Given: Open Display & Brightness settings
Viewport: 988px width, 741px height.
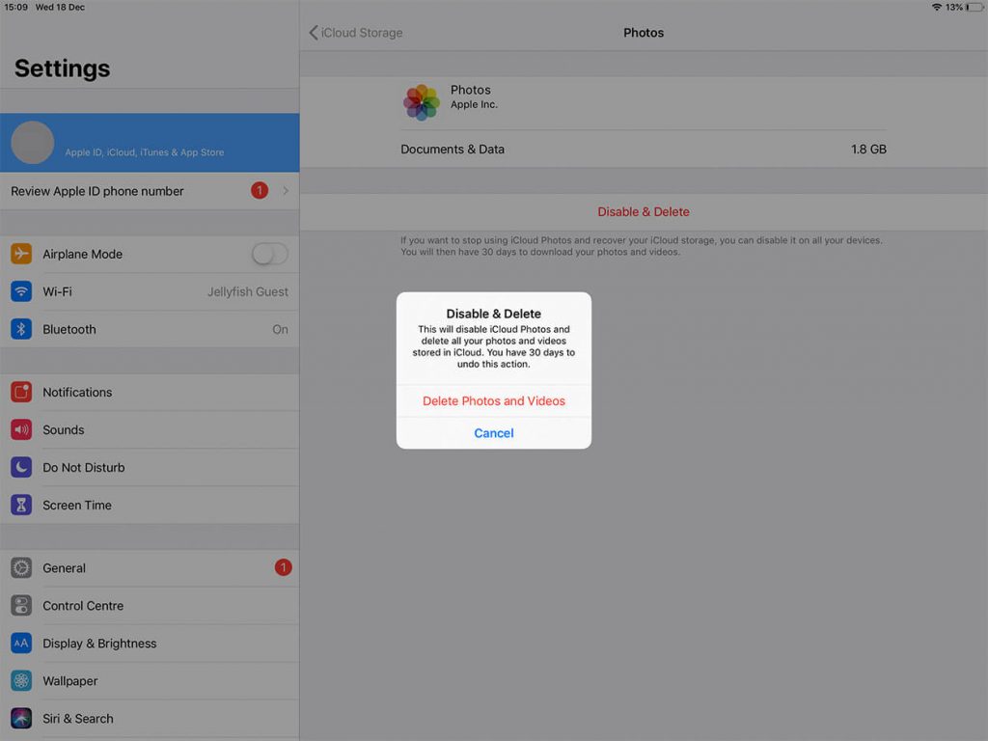Looking at the screenshot, I should [x=150, y=644].
